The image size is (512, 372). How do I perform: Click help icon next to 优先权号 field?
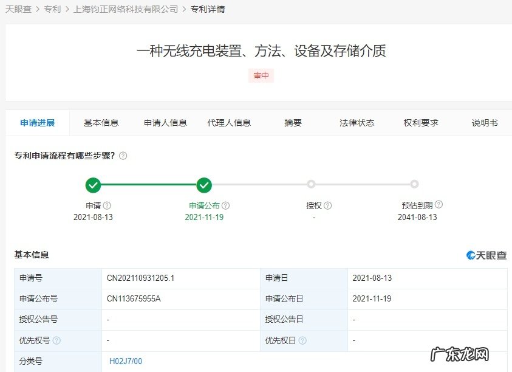click(56, 341)
